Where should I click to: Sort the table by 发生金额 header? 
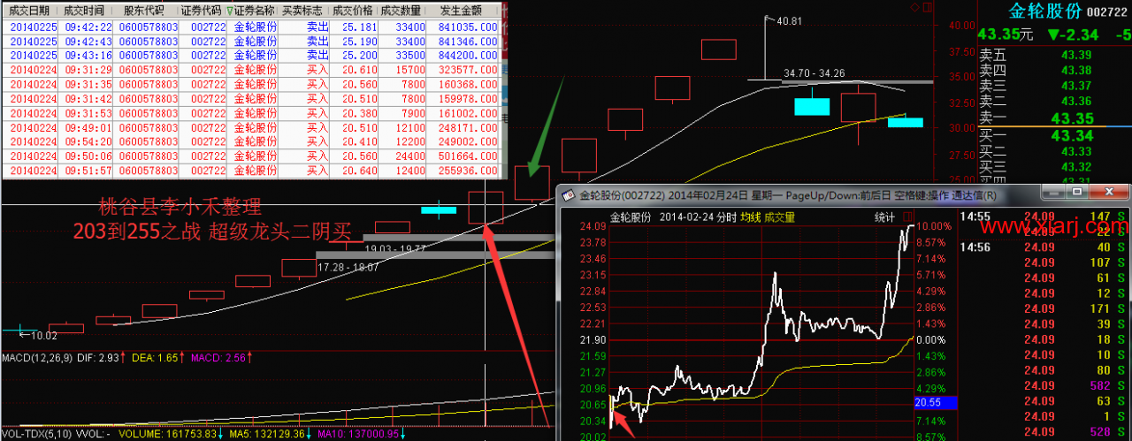pyautogui.click(x=462, y=11)
